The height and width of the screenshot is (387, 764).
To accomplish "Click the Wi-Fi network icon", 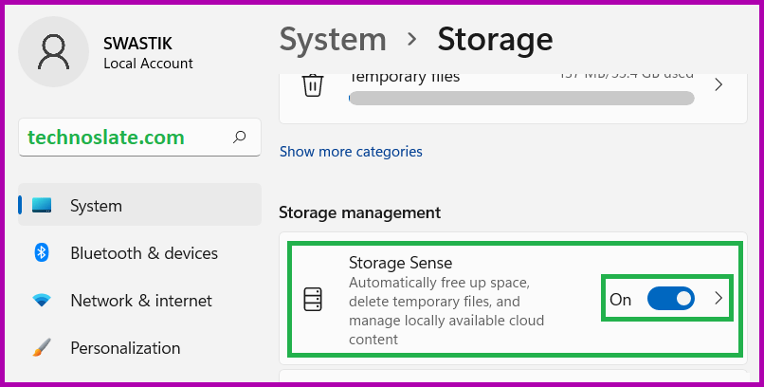I will [42, 301].
